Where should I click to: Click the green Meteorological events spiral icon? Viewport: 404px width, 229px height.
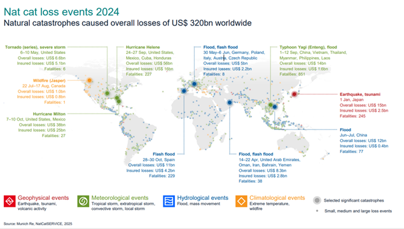coord(83,201)
